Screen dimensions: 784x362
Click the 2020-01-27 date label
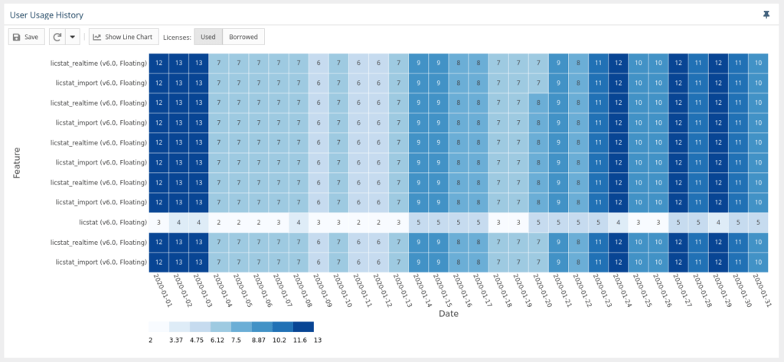[x=682, y=289]
